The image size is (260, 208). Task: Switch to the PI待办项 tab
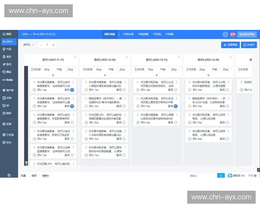pos(128,34)
